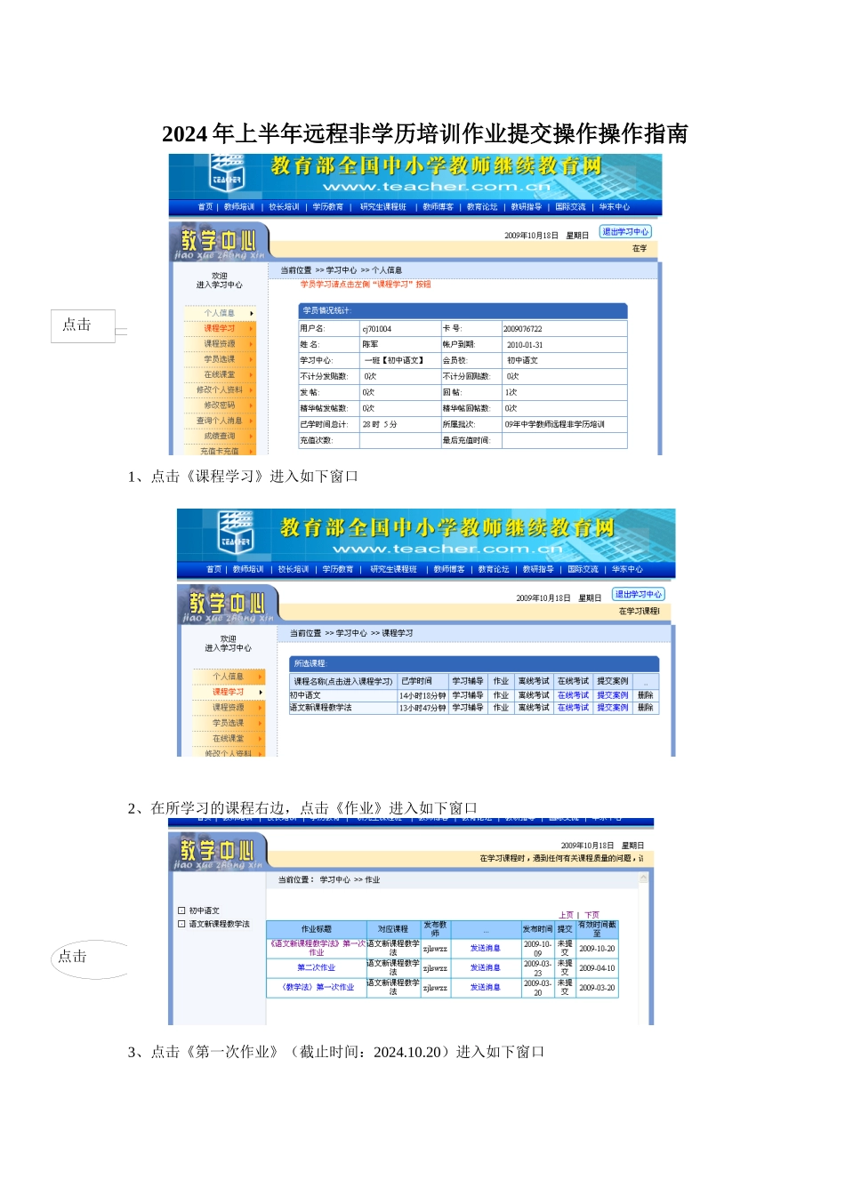This screenshot has width=845, height=1195.
Task: Select 修改密码 in sidebar menu
Action: (219, 405)
